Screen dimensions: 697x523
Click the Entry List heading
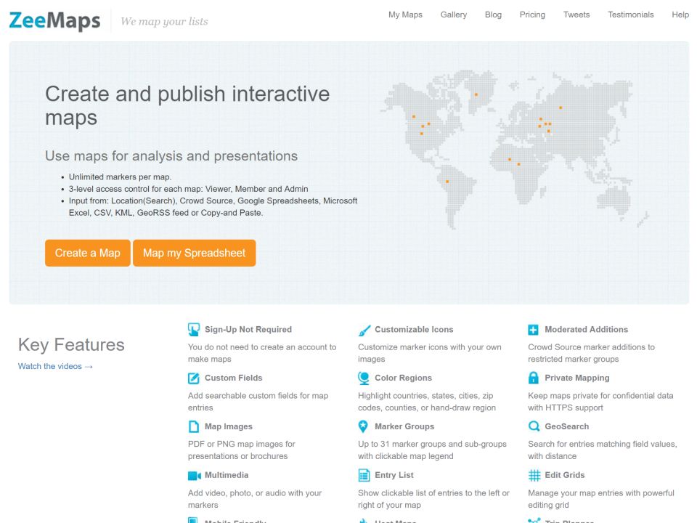pos(394,475)
